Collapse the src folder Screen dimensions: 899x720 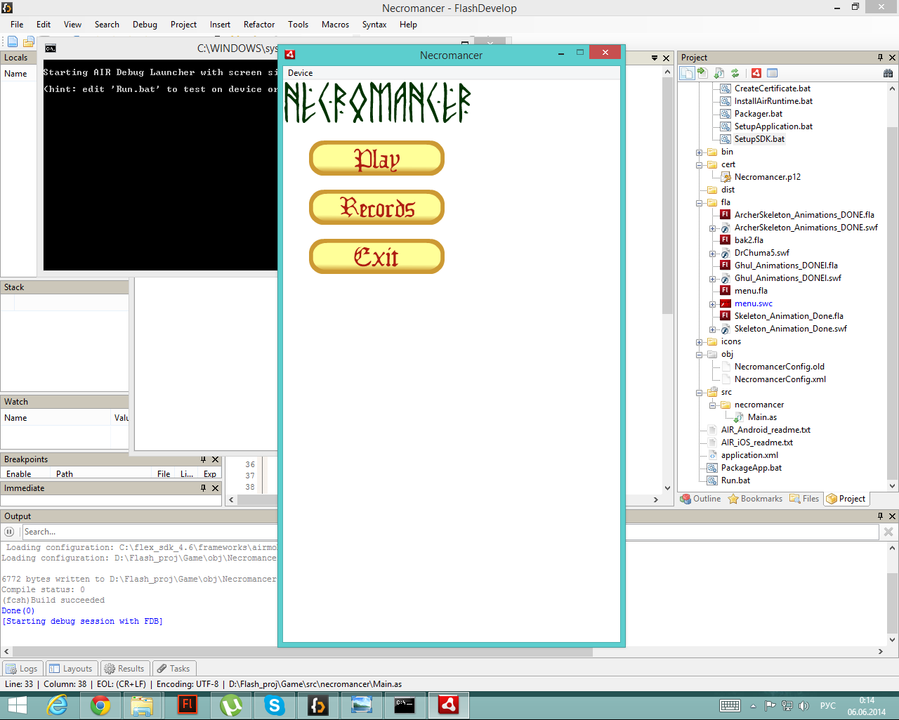pyautogui.click(x=699, y=393)
